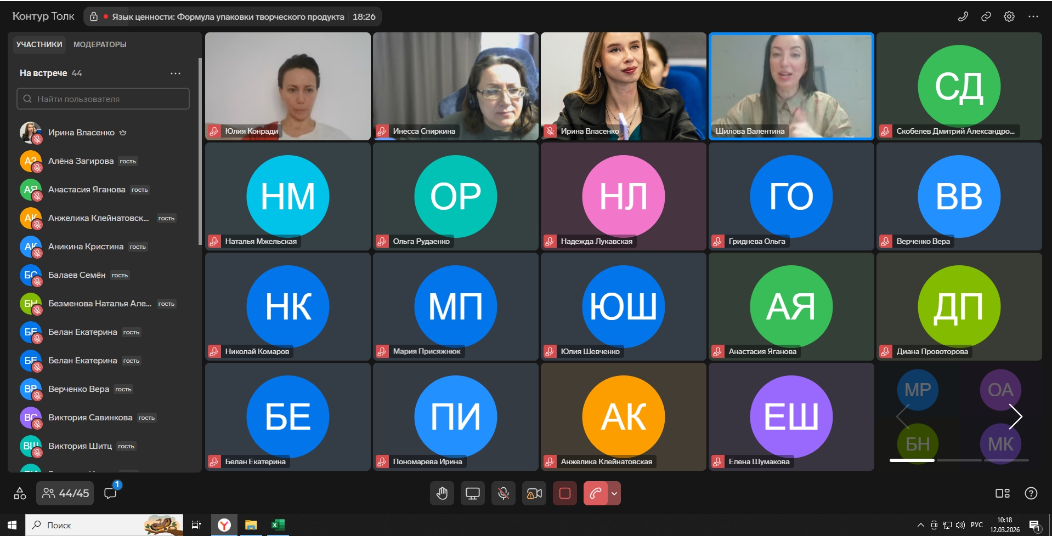The height and width of the screenshot is (536, 1052).
Task: Toggle the camera on or off
Action: [x=534, y=494]
